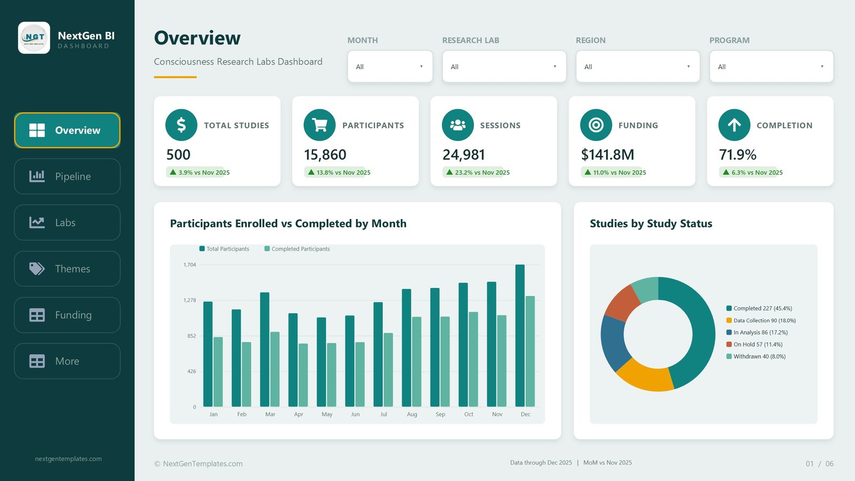855x481 pixels.
Task: Select the Total Studies card value 500
Action: pyautogui.click(x=178, y=154)
